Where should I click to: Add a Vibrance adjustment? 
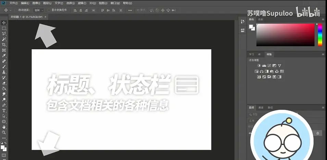tap(280, 65)
